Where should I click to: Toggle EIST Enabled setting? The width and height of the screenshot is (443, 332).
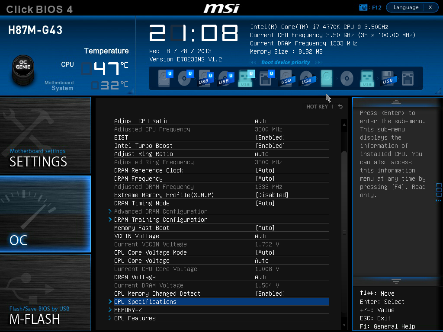coord(270,137)
